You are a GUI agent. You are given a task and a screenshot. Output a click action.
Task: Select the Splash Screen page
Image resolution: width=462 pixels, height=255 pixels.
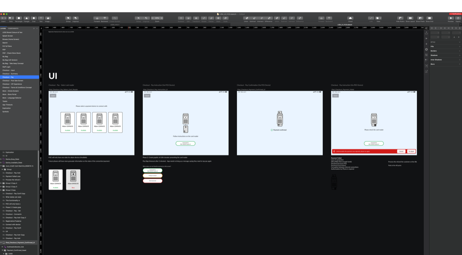pos(19,36)
